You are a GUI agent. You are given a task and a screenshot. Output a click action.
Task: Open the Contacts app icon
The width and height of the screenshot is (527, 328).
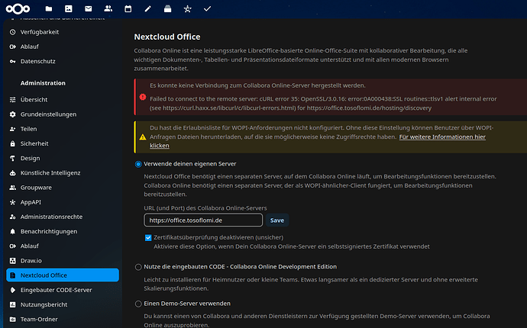(x=108, y=8)
